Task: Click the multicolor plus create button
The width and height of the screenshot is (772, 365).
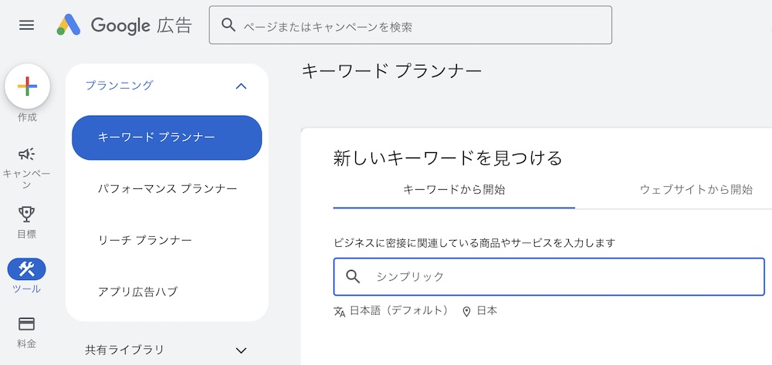Action: point(27,86)
